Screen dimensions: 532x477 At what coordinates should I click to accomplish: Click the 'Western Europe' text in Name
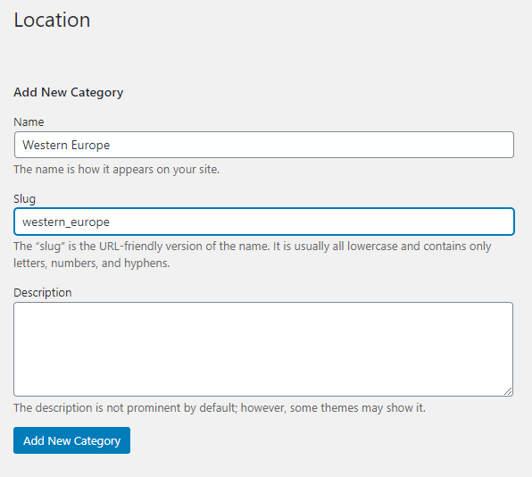66,145
